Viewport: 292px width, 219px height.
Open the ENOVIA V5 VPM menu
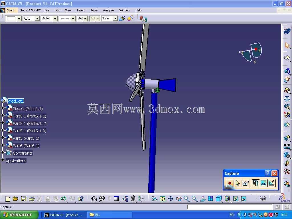[30, 10]
